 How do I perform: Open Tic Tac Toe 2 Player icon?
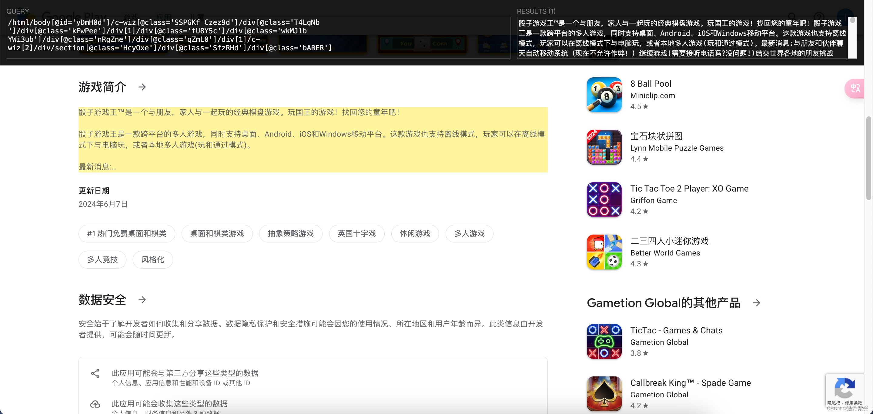point(604,199)
